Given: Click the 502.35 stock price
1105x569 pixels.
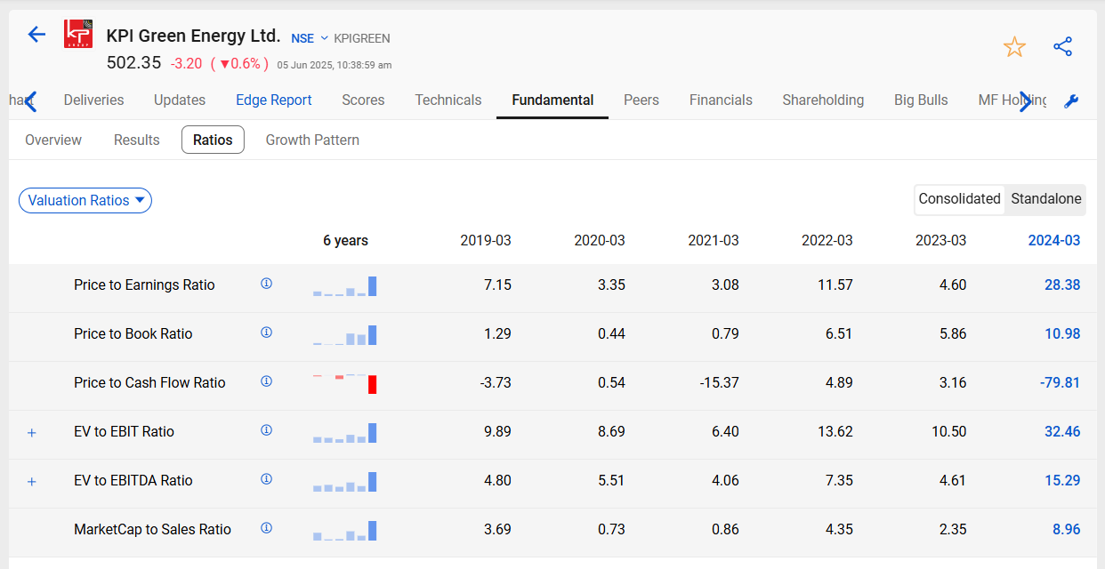Looking at the screenshot, I should (x=134, y=62).
